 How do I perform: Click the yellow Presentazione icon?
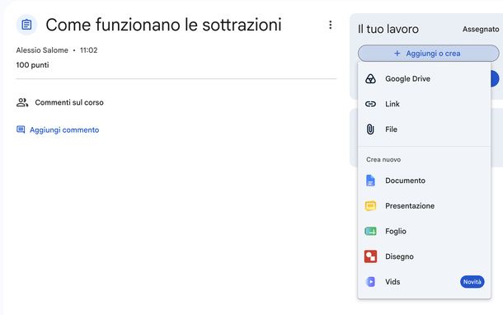click(370, 205)
